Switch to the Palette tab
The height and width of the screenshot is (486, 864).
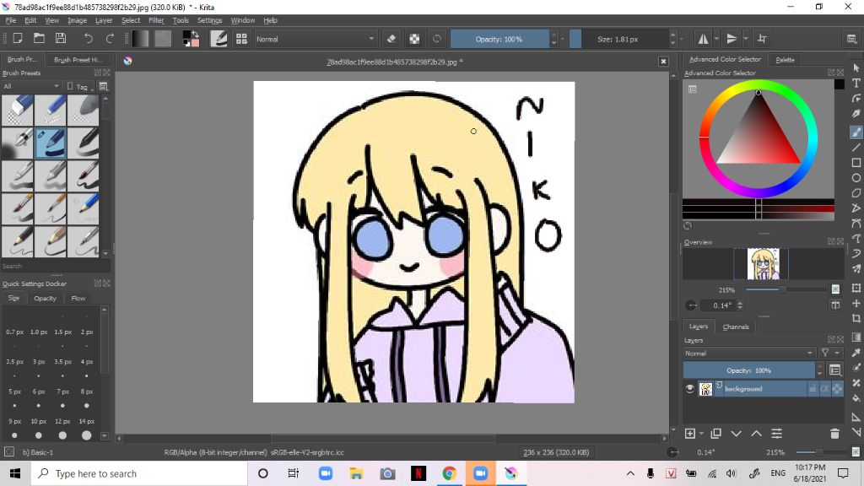[786, 60]
